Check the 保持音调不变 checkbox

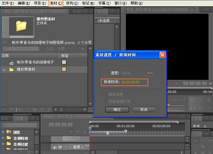[x=105, y=101]
